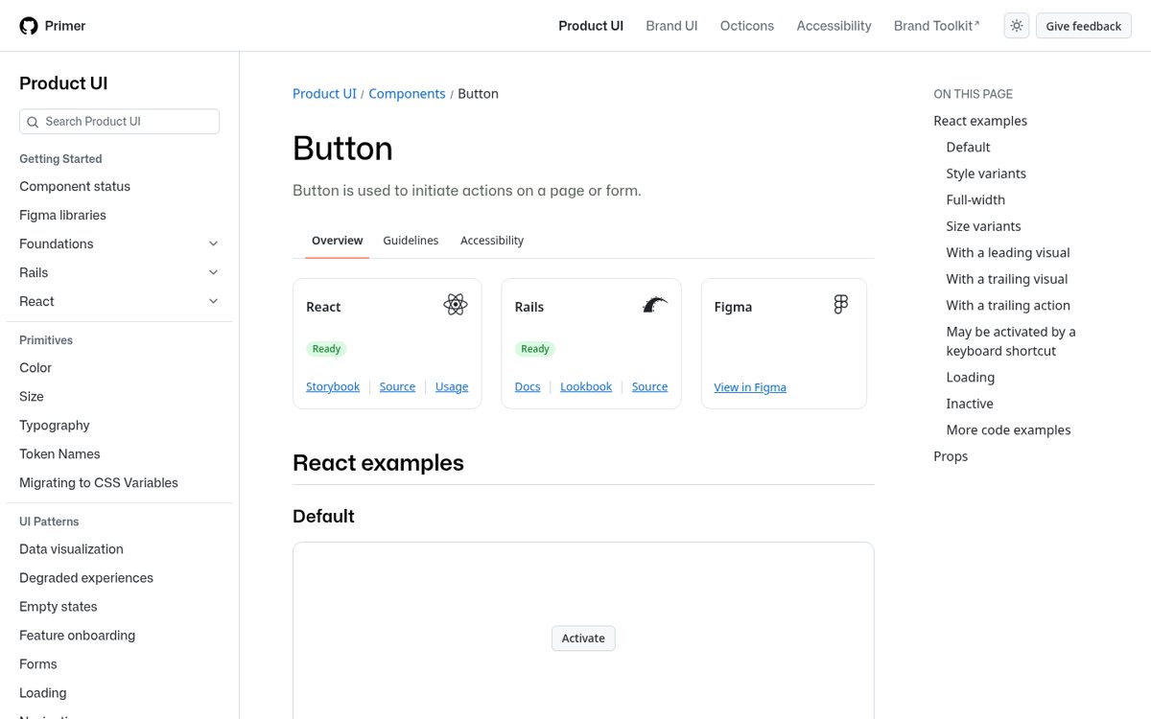The image size is (1151, 719).
Task: Click the GitHub Primer logo icon
Action: pos(29,26)
